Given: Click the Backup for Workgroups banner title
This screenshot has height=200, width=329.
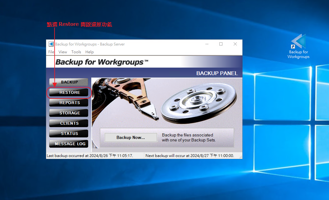Looking at the screenshot, I should [102, 62].
